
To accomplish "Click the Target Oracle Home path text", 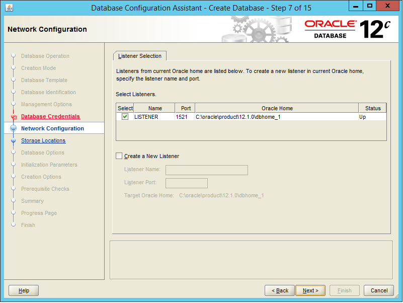I will pyautogui.click(x=221, y=195).
